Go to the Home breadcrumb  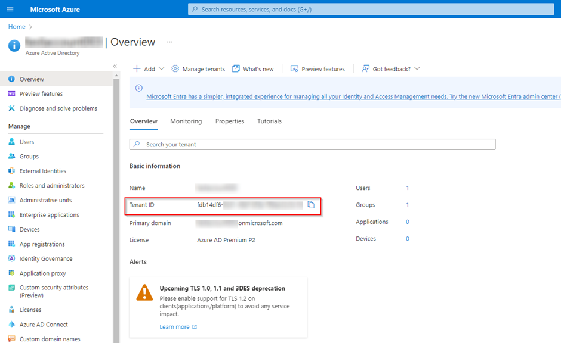[x=17, y=27]
